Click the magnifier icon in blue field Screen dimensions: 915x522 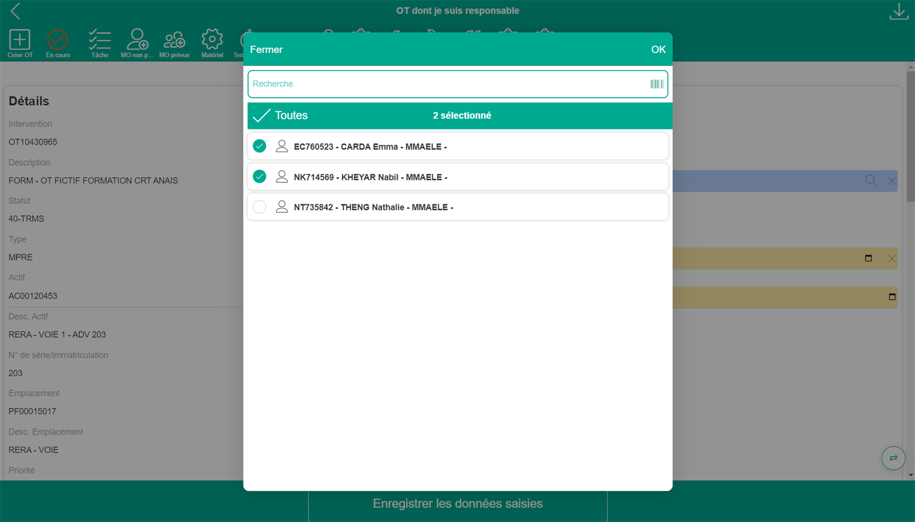point(870,180)
